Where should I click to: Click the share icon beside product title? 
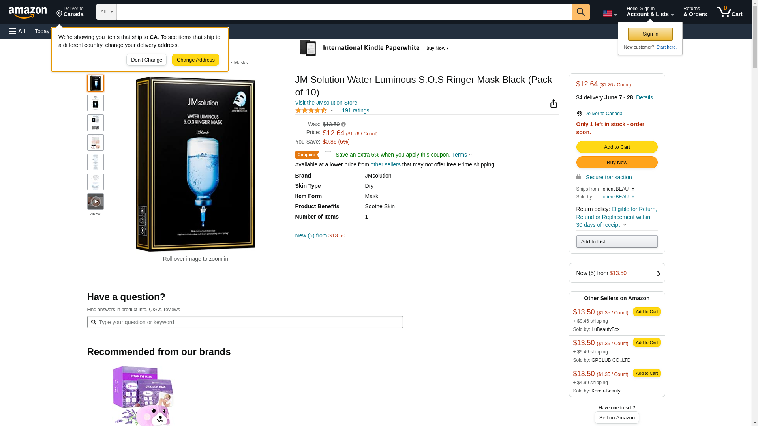click(553, 103)
